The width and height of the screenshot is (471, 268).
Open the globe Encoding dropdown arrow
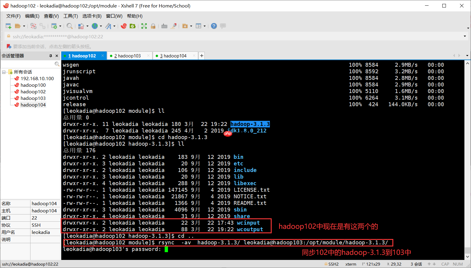pyautogui.click(x=101, y=26)
